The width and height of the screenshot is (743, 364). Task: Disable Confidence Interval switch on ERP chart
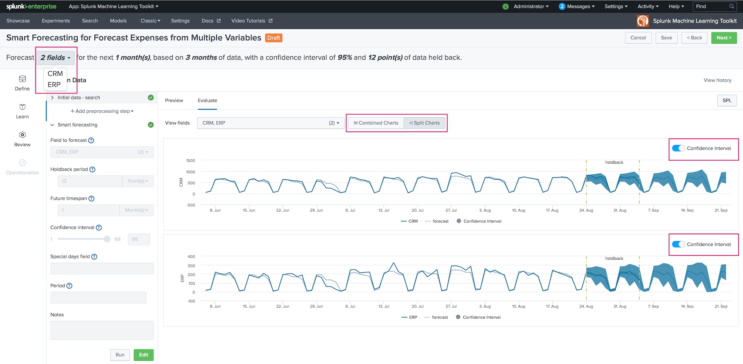678,244
